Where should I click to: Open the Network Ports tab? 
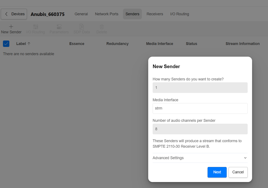107,14
